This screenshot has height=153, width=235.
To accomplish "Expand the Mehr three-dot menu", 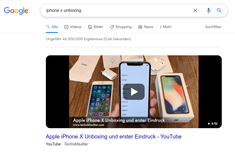I will (166, 27).
